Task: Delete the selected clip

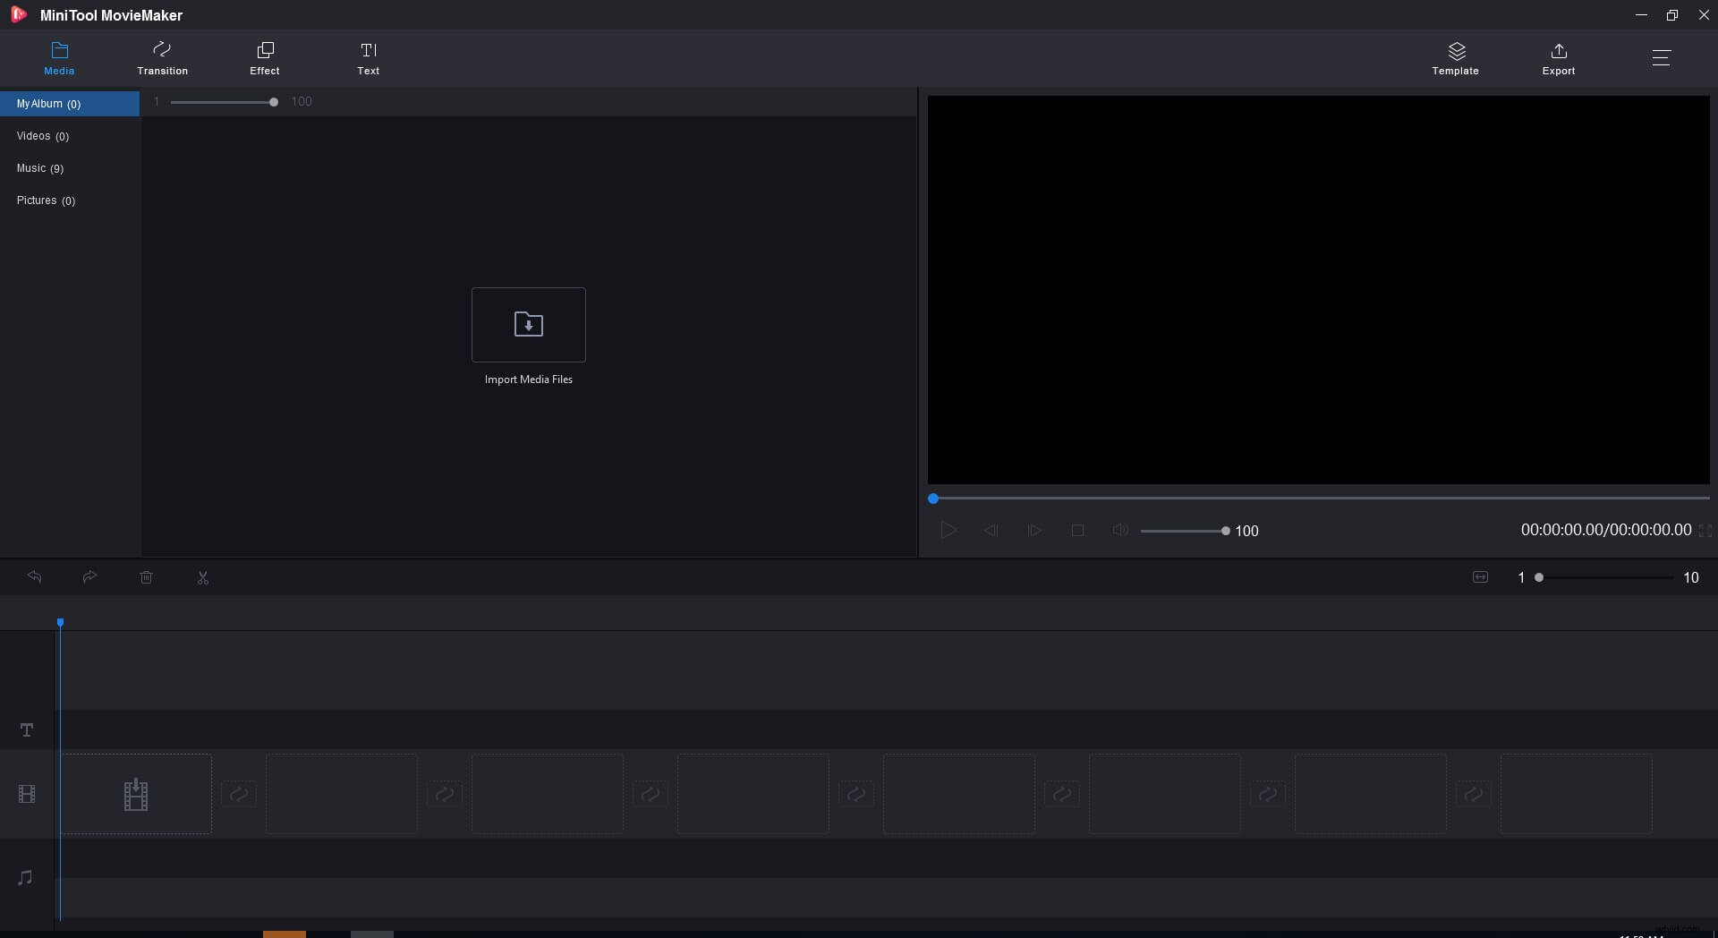Action: [x=146, y=577]
